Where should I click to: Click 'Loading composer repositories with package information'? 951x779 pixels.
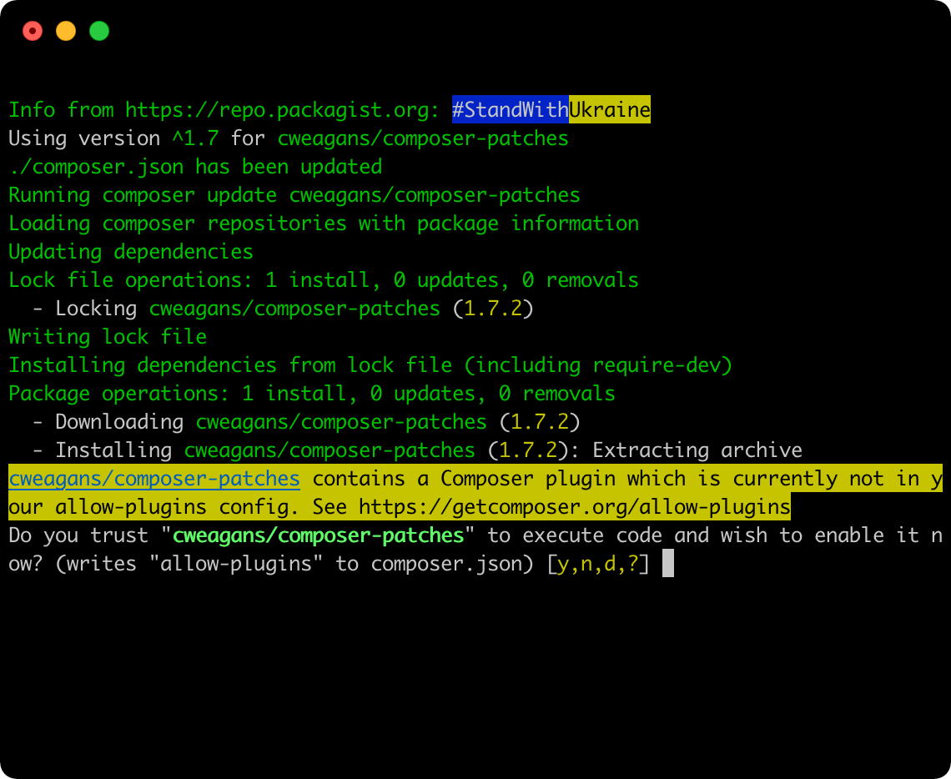(324, 224)
